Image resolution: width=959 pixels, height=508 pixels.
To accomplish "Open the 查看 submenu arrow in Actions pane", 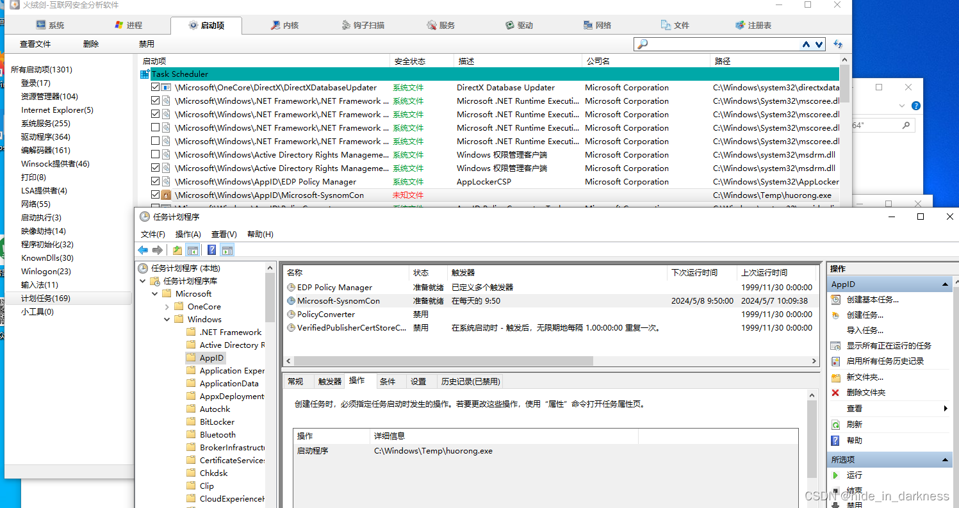I will (x=946, y=409).
